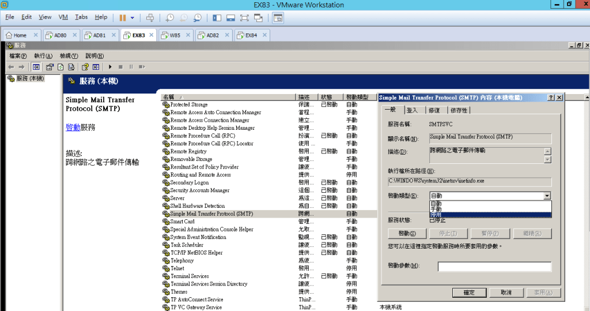Open the 登入 tab in SMTP properties

click(x=412, y=110)
